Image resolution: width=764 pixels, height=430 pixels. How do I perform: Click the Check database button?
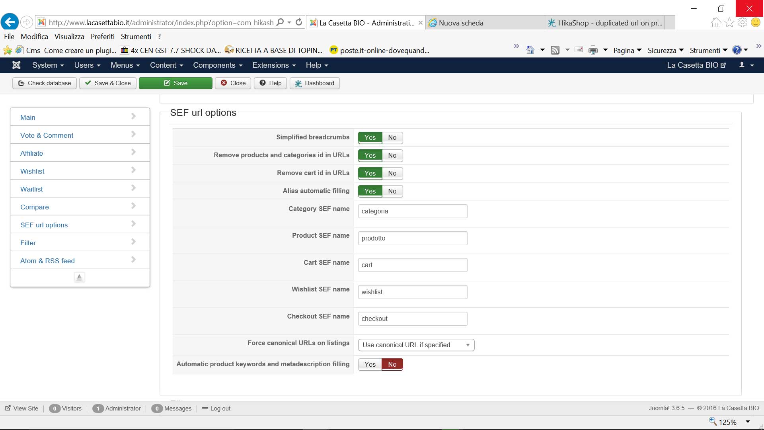pos(45,83)
